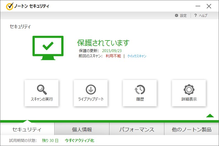Image resolution: width=219 pixels, height=146 pixels.
Task: Switch to the パフォーマンス tab
Action: pyautogui.click(x=137, y=129)
